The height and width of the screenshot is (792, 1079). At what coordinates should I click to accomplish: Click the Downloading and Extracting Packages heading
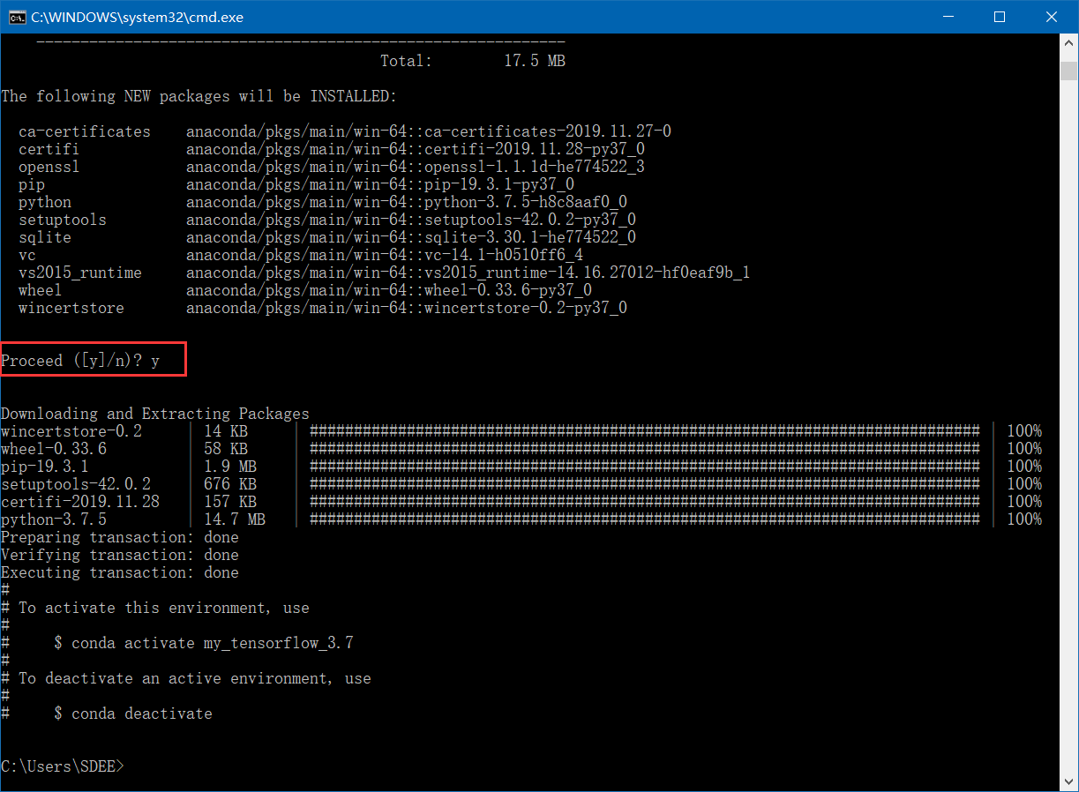point(154,413)
